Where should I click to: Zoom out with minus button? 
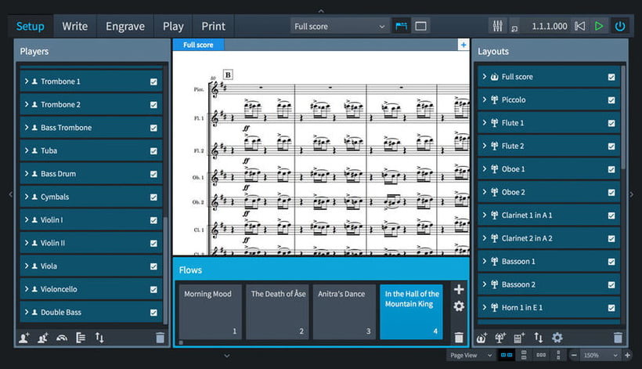click(574, 355)
